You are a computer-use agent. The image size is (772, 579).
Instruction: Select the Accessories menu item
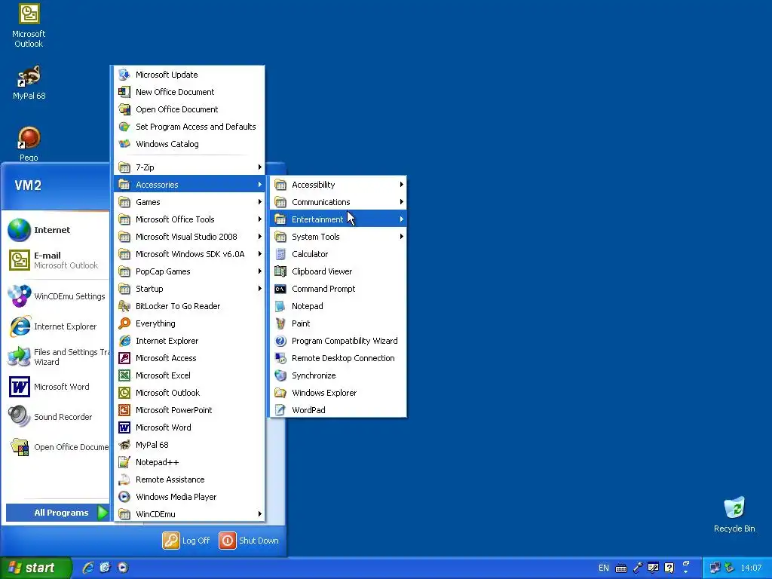point(189,185)
